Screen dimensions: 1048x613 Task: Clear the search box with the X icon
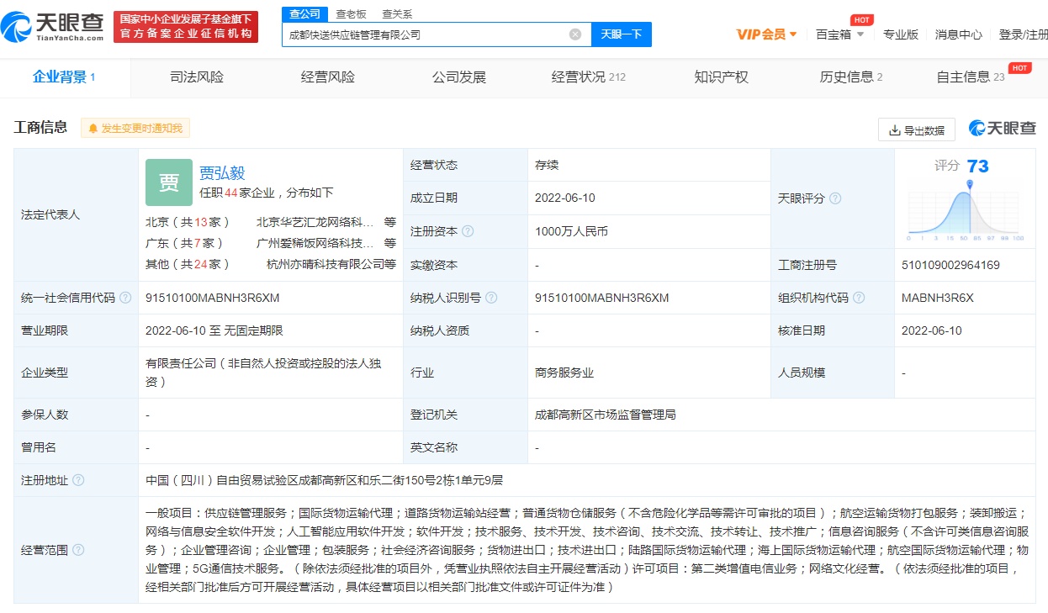(575, 34)
